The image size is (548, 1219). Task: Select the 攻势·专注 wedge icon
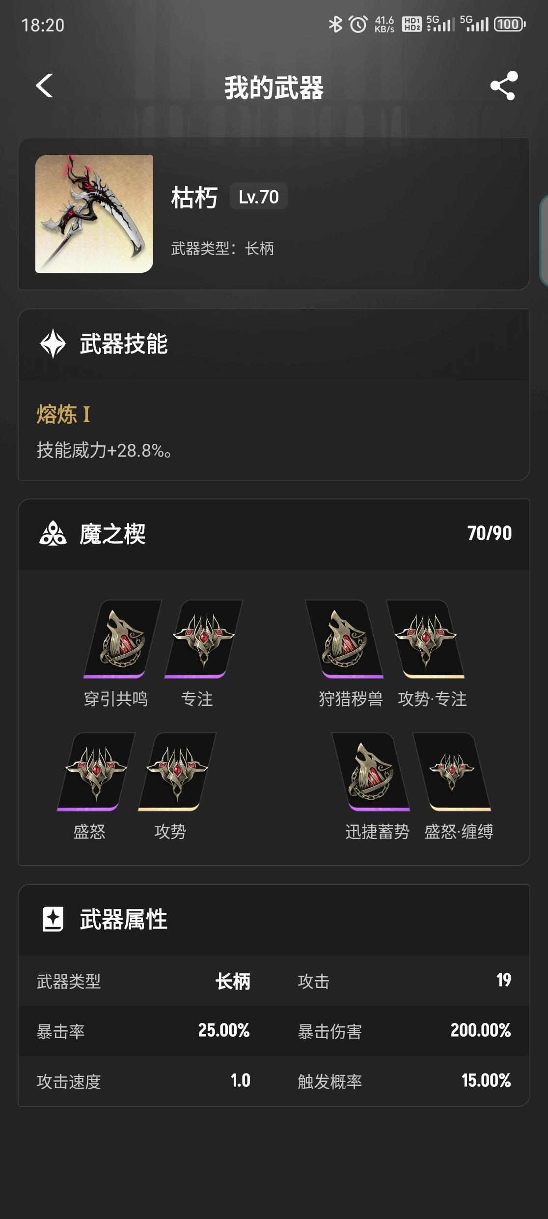[425, 639]
